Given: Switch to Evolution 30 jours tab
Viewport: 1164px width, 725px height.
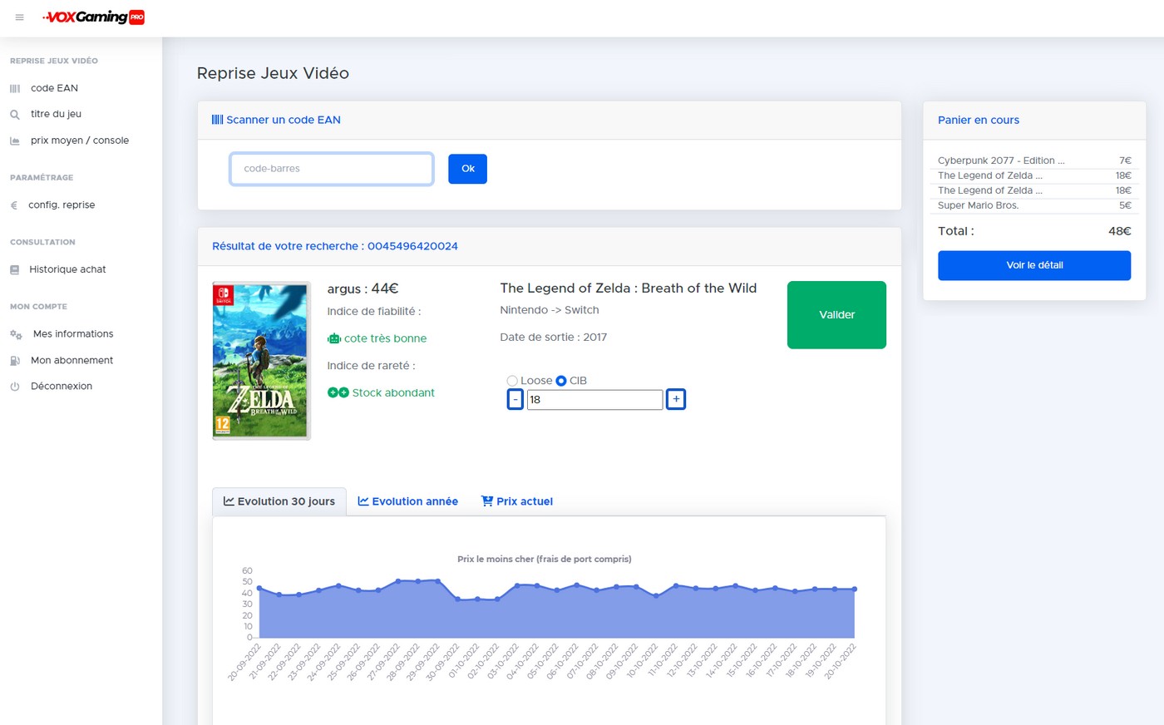Looking at the screenshot, I should 279,501.
